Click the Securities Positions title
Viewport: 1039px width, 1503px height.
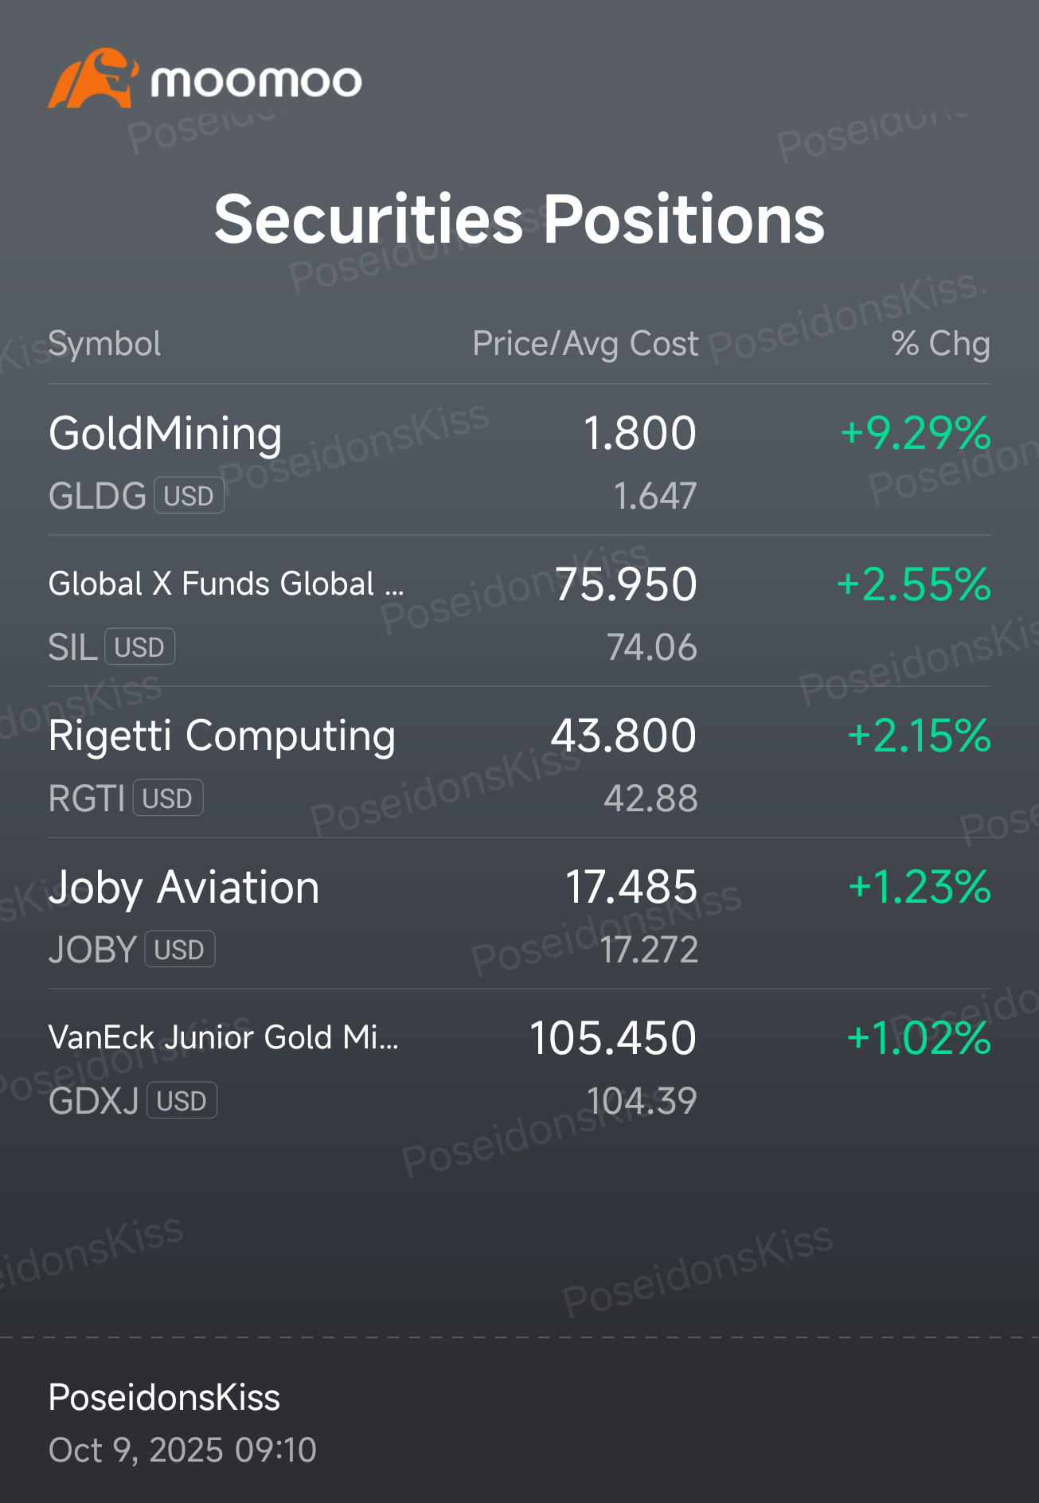coord(519,220)
